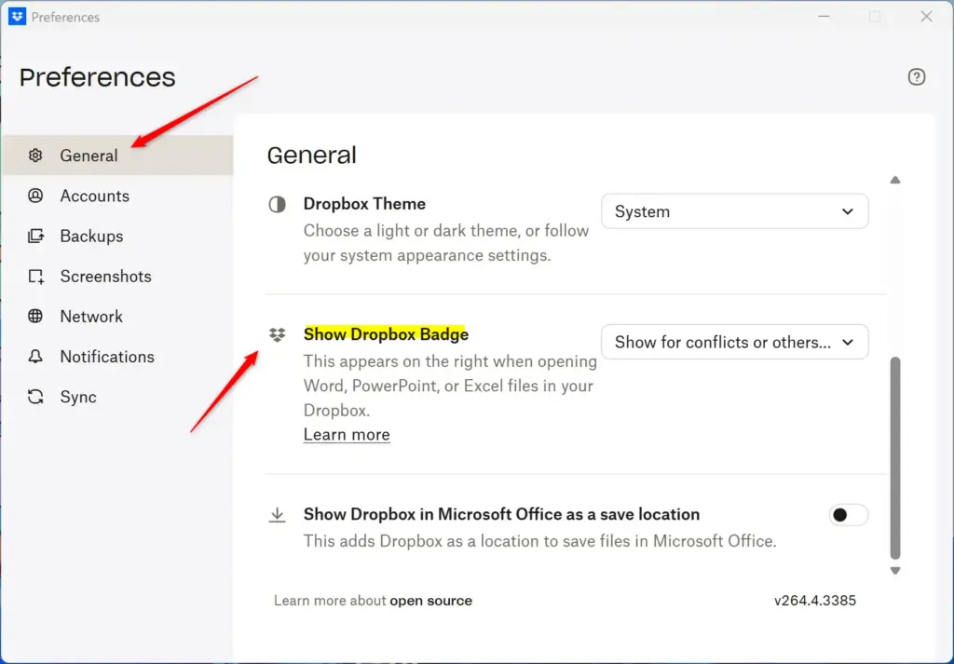Image resolution: width=954 pixels, height=664 pixels.
Task: Click the chevron on the System theme dropdown
Action: coord(848,211)
